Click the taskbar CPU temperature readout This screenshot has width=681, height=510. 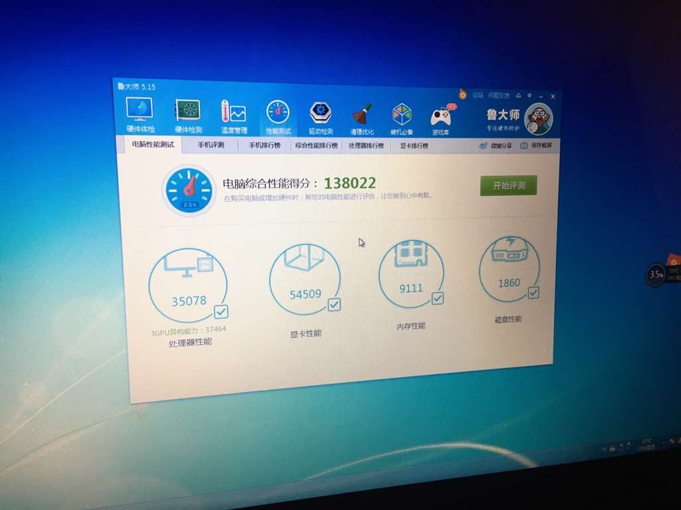click(646, 445)
